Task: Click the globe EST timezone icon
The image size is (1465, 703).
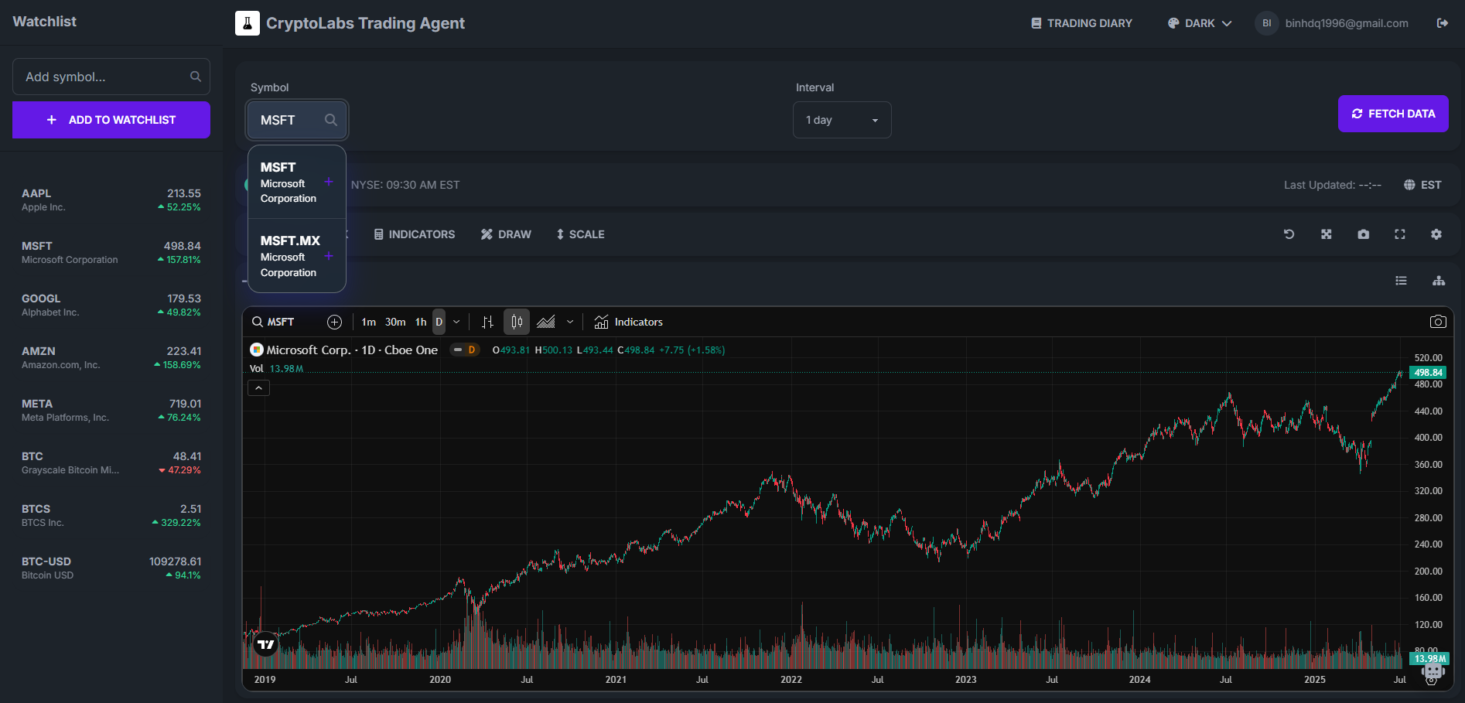Action: point(1409,185)
